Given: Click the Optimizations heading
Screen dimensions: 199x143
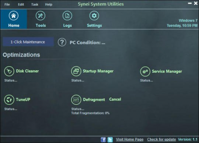Looking at the screenshot, I should click(x=21, y=55).
